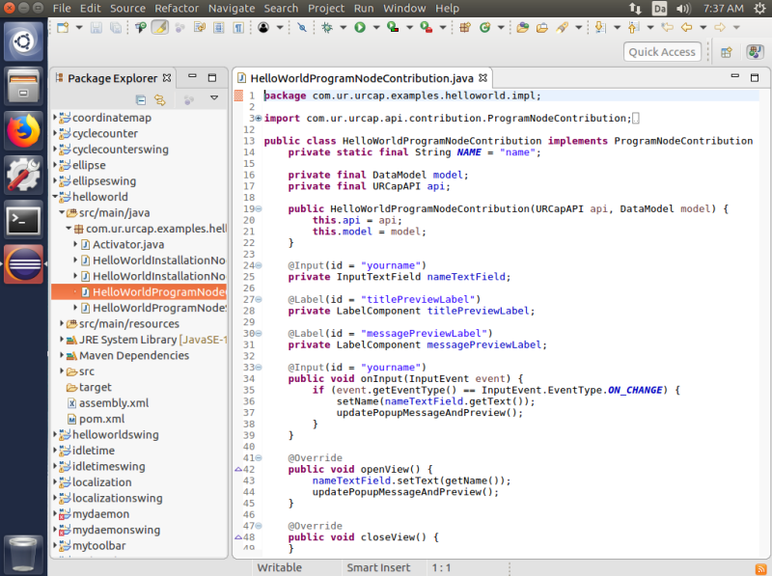Click the Next Annotation down-arrow icon
The width and height of the screenshot is (772, 576).
[600, 28]
